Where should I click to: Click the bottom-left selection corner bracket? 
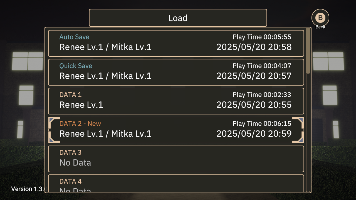[54, 137]
